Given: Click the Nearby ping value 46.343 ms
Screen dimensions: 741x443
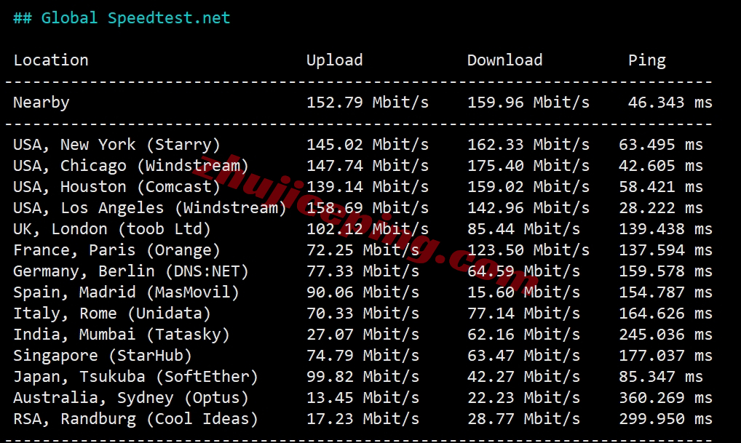Looking at the screenshot, I should [x=670, y=103].
